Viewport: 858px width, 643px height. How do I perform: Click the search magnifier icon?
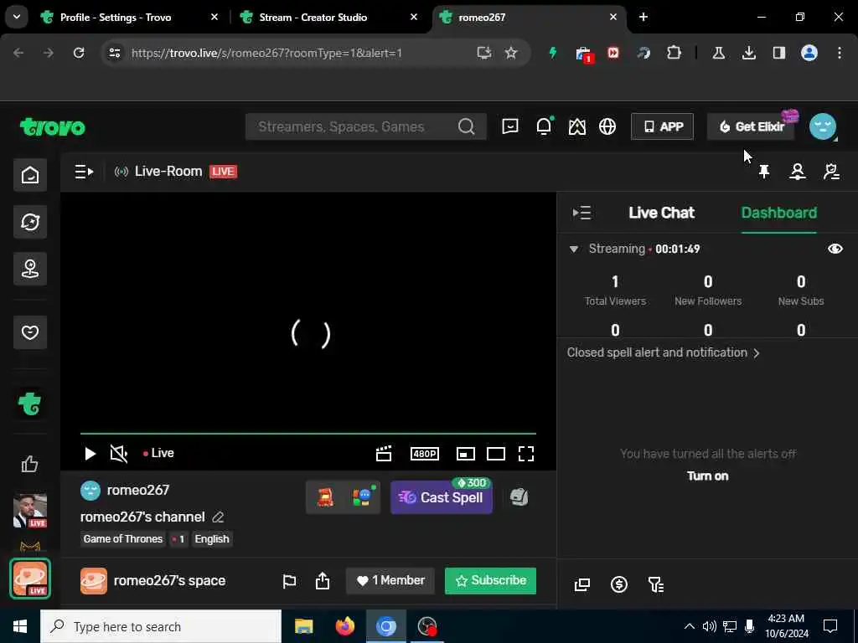pyautogui.click(x=466, y=127)
